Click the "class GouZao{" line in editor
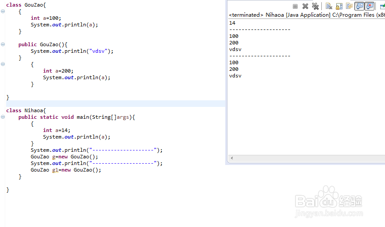Viewport: 385px width, 227px height. point(26,5)
